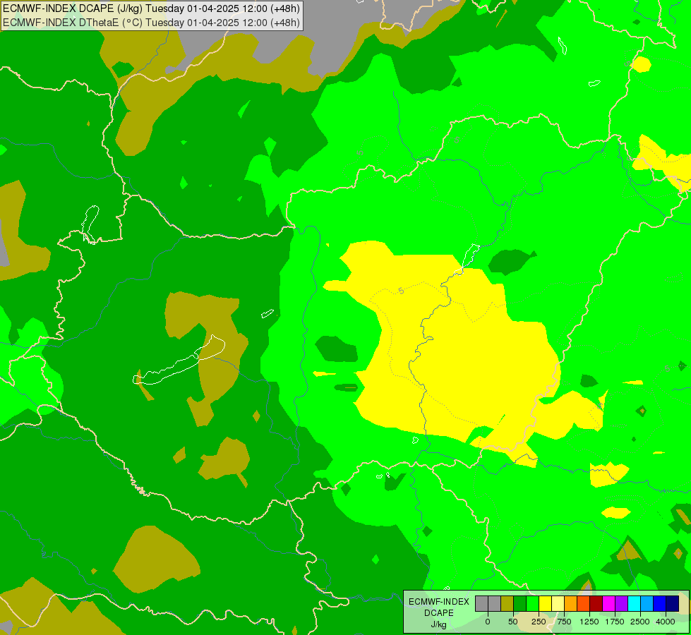Click the contour label 5 inside yellow area

401,291
